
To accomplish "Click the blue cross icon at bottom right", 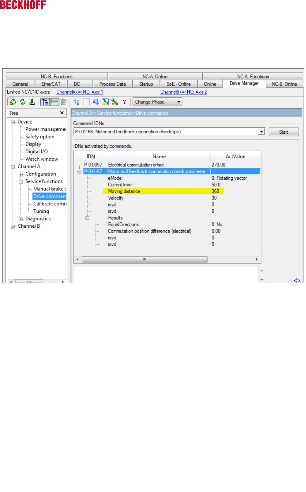I will click(x=297, y=280).
